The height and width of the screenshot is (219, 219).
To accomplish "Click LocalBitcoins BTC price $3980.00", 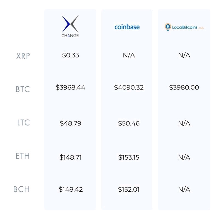I will [x=184, y=88].
